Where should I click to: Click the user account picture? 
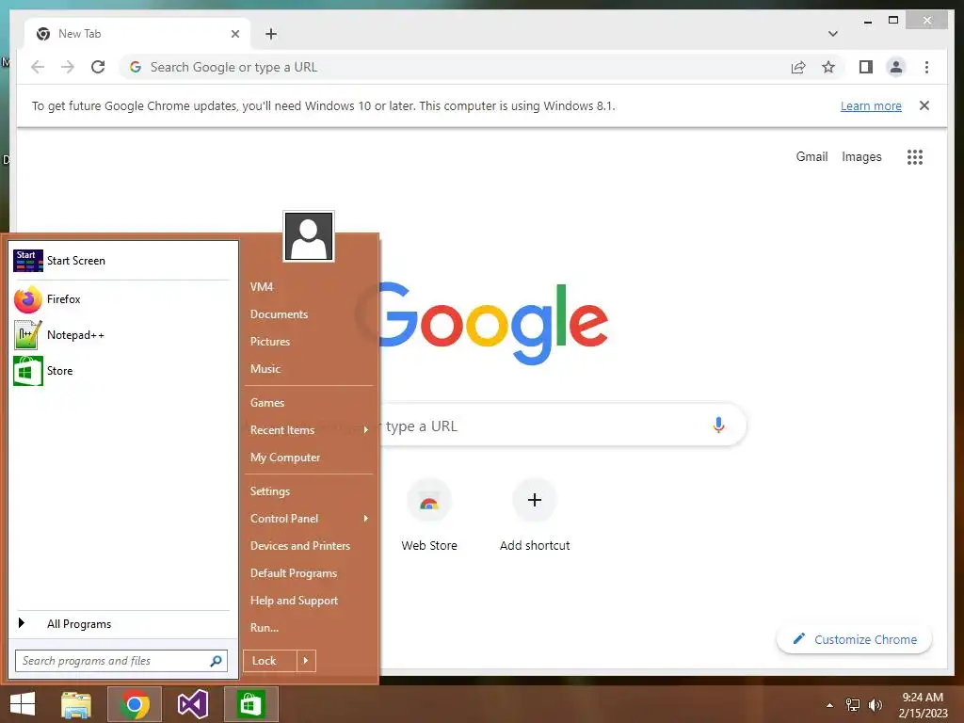(309, 236)
